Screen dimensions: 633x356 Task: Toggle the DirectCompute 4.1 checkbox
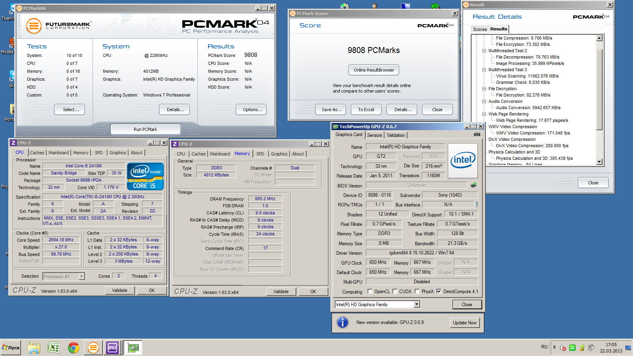pyautogui.click(x=439, y=292)
